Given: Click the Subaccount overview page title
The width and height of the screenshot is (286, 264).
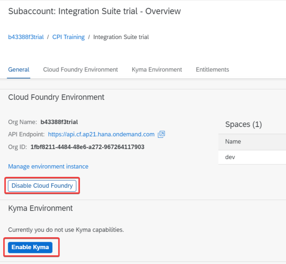Looking at the screenshot, I should (x=94, y=11).
